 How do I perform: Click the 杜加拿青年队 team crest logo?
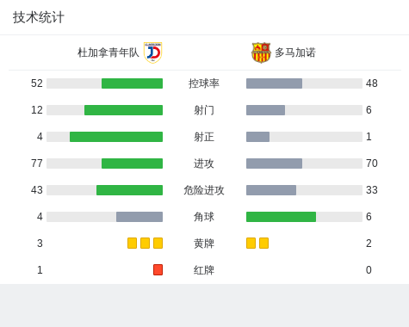152,52
